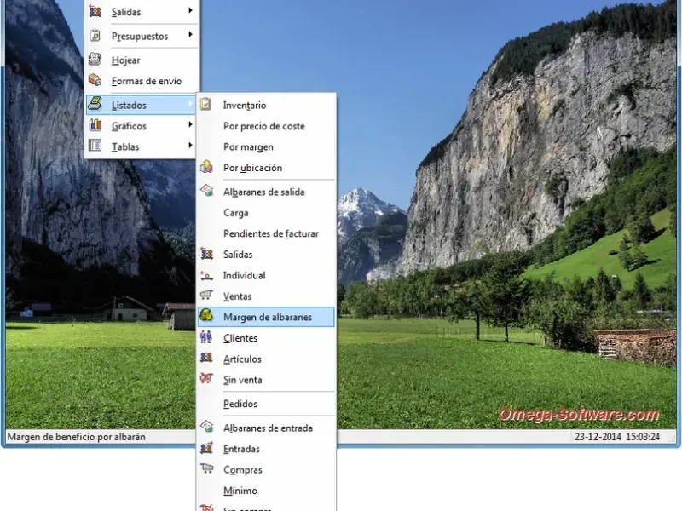Click the Albaranes de entrada icon
This screenshot has height=511, width=682.
(206, 427)
